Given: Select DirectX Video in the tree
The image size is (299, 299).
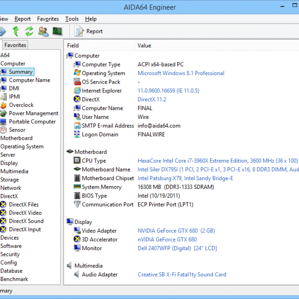Looking at the screenshot, I should 25,213.
